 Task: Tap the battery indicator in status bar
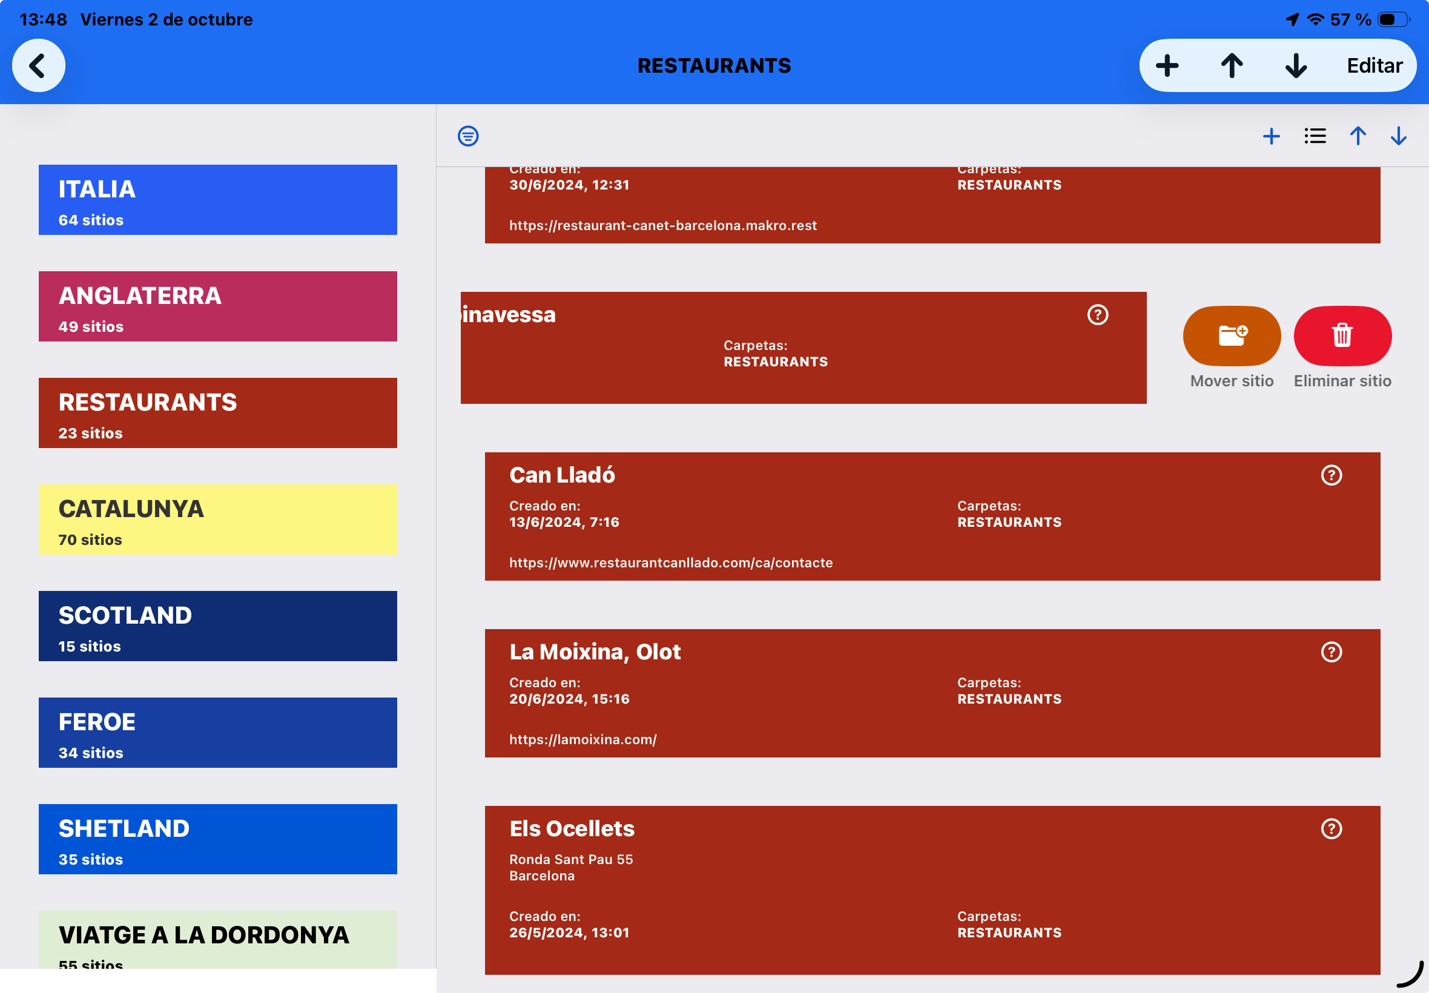(1393, 19)
